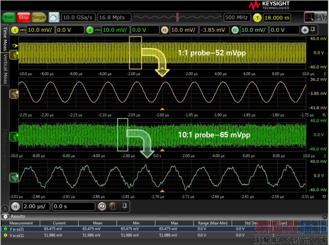
Task: Click the add channel plus icon
Action: point(305,30)
